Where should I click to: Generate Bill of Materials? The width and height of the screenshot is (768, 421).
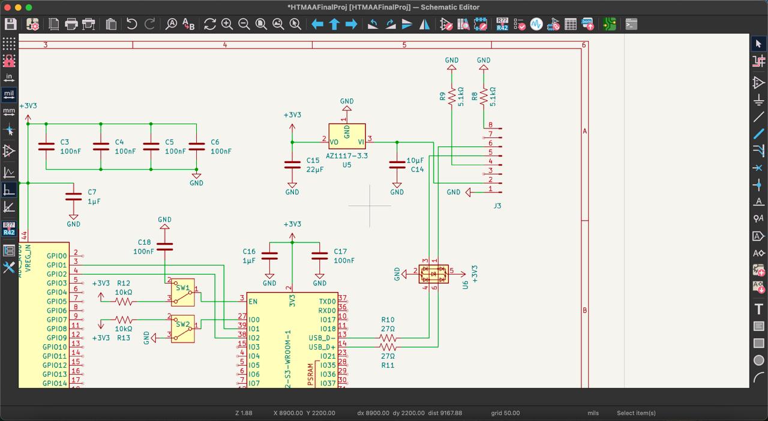pos(588,24)
